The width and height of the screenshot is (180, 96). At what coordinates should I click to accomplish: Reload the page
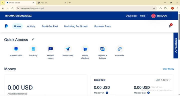coord(12,8)
